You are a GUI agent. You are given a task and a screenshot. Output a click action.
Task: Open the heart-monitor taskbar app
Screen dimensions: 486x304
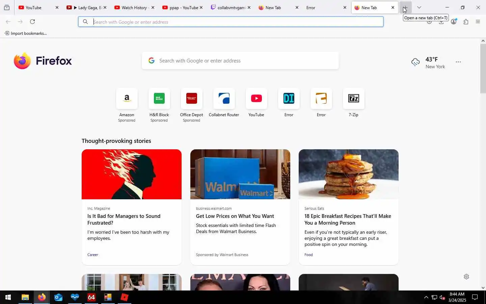click(x=75, y=297)
